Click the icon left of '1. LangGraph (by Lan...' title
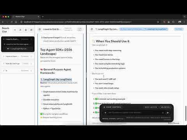This screenshot has width=187, height=140. click(92, 29)
